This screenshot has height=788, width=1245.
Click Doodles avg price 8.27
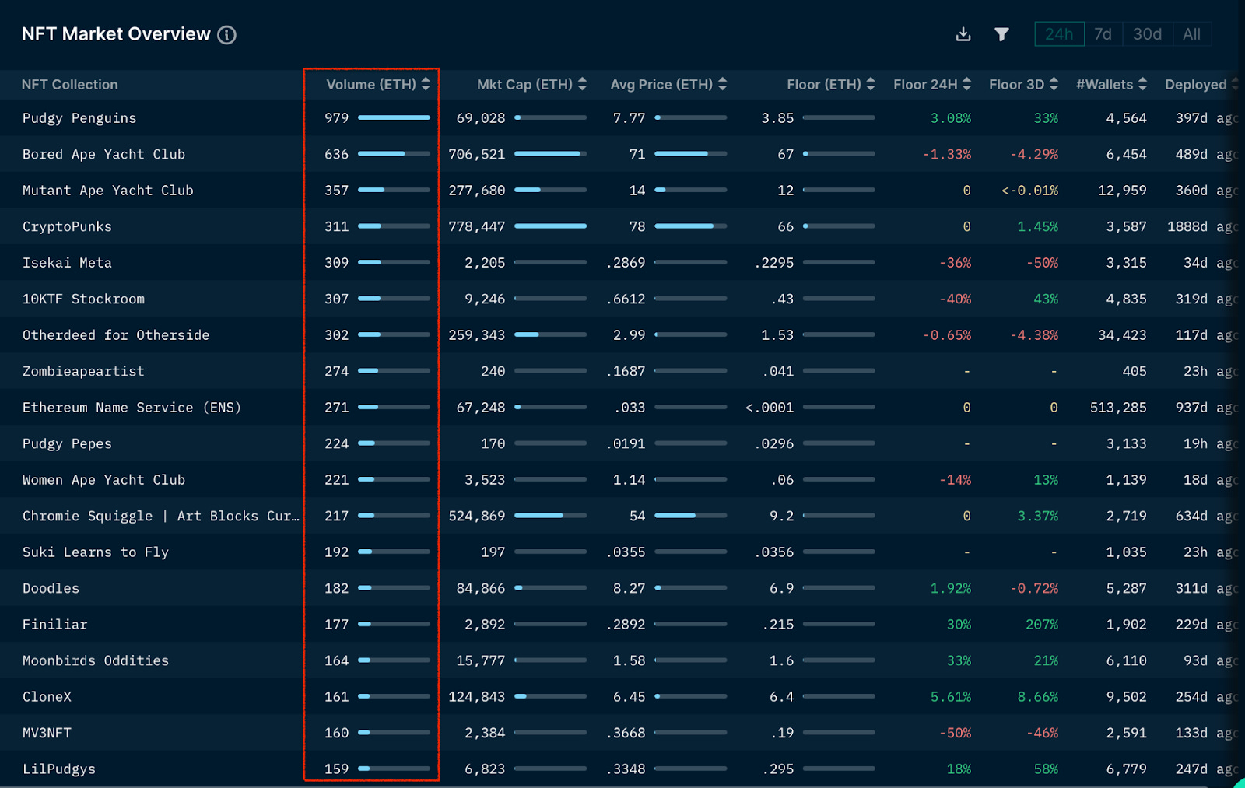pyautogui.click(x=629, y=588)
